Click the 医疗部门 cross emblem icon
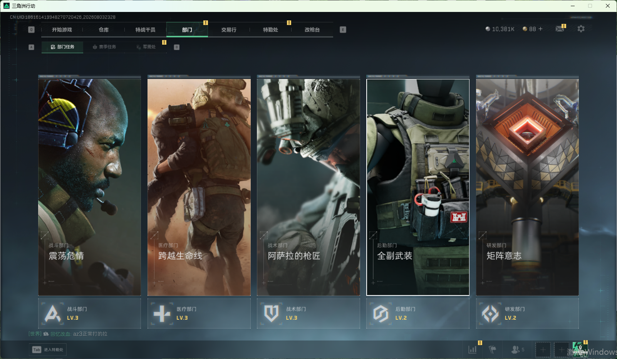The width and height of the screenshot is (617, 359). (162, 314)
